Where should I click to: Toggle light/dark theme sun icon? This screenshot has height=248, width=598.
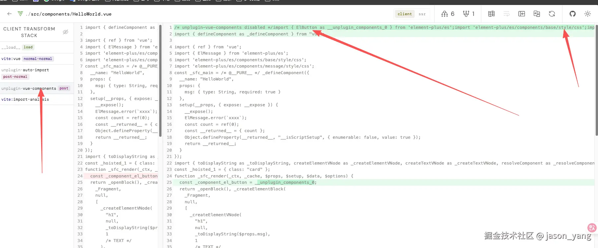588,14
